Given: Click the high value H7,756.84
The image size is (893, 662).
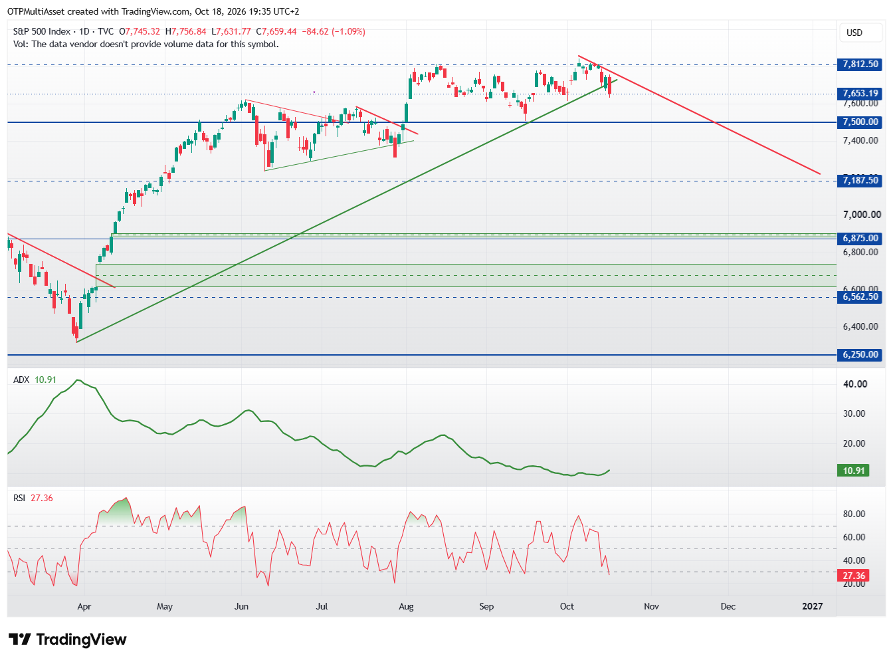Looking at the screenshot, I should (185, 31).
